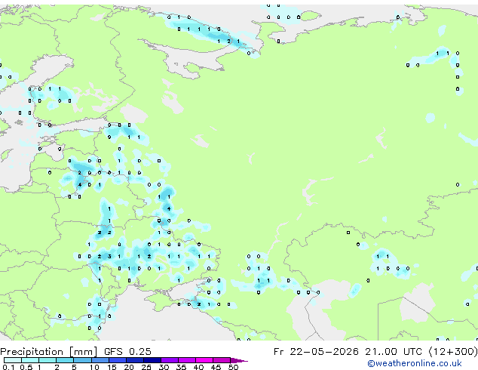Image resolution: width=478 pixels, height=370 pixels.
Task: Click the 'GFS 0.25' model label
Action: (127, 352)
